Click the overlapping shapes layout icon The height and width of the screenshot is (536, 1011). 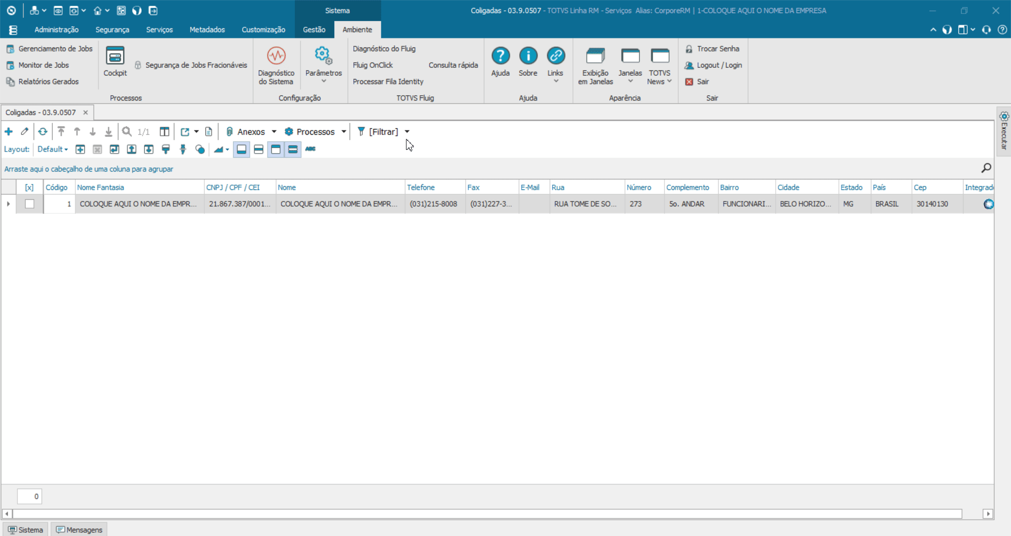[x=200, y=149]
